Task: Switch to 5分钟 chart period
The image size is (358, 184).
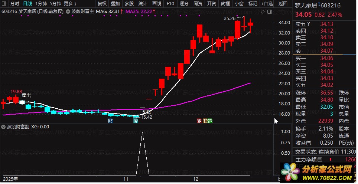Action: click(55, 4)
